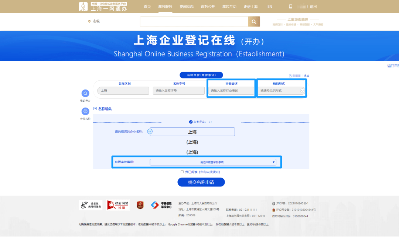Open the 政民互动 menu item
Viewport: 399px width, 238px height.
(229, 6)
